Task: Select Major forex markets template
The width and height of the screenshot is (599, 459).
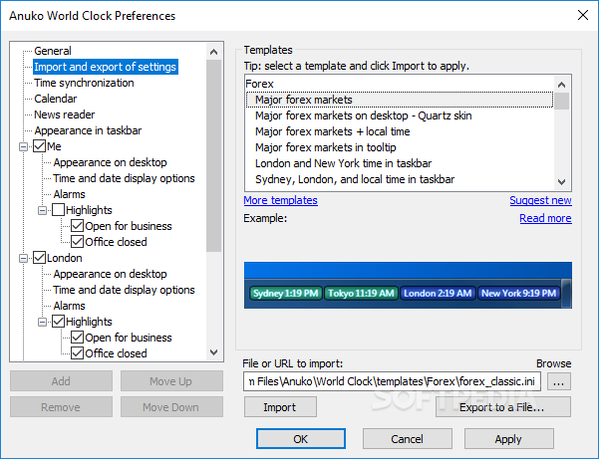Action: pyautogui.click(x=400, y=100)
